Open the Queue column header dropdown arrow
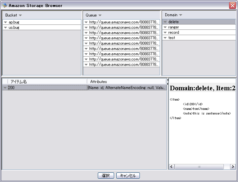The height and width of the screenshot is (182, 238). pos(100,16)
